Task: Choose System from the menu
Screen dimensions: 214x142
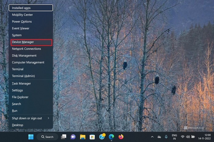Action: (31, 35)
